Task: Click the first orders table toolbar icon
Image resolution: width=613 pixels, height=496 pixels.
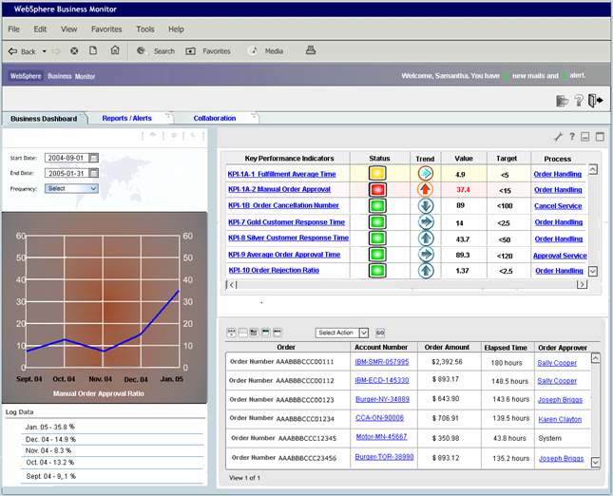Action: pyautogui.click(x=232, y=333)
